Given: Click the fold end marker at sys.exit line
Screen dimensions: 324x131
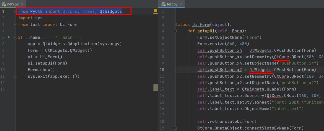Looking at the screenshot, I should (x=16, y=76).
